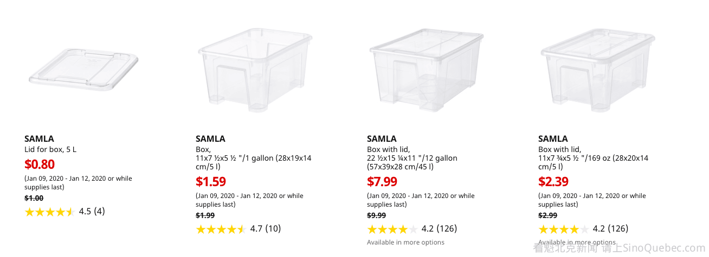Click the SAMLA title of the $7.99 box

click(382, 139)
